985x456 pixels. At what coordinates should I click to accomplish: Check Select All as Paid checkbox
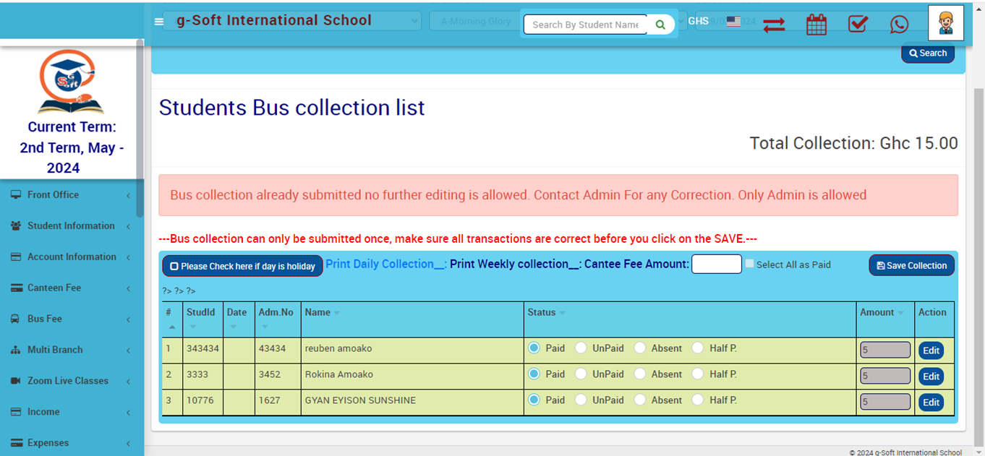click(x=750, y=264)
